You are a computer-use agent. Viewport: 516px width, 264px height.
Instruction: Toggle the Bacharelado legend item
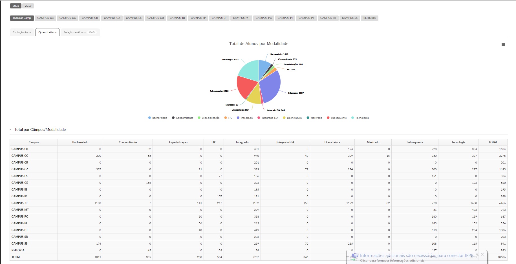(x=158, y=118)
